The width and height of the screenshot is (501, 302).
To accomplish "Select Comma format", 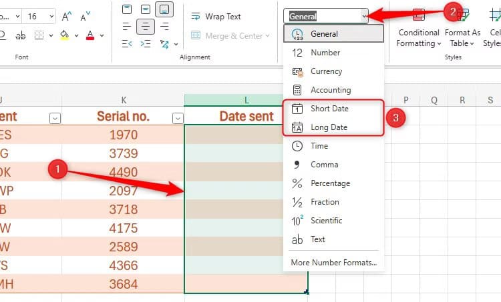I will [333, 165].
